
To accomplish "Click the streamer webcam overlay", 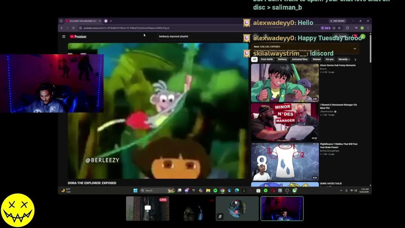I will pos(52,84).
